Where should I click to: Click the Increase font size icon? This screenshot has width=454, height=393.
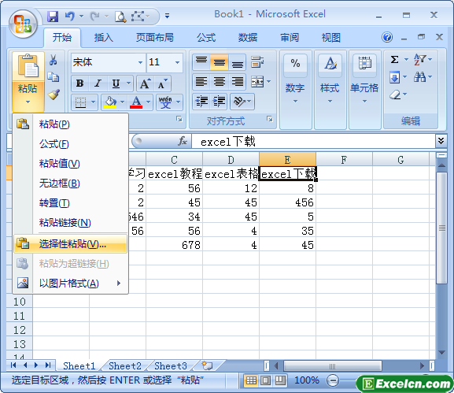(145, 83)
